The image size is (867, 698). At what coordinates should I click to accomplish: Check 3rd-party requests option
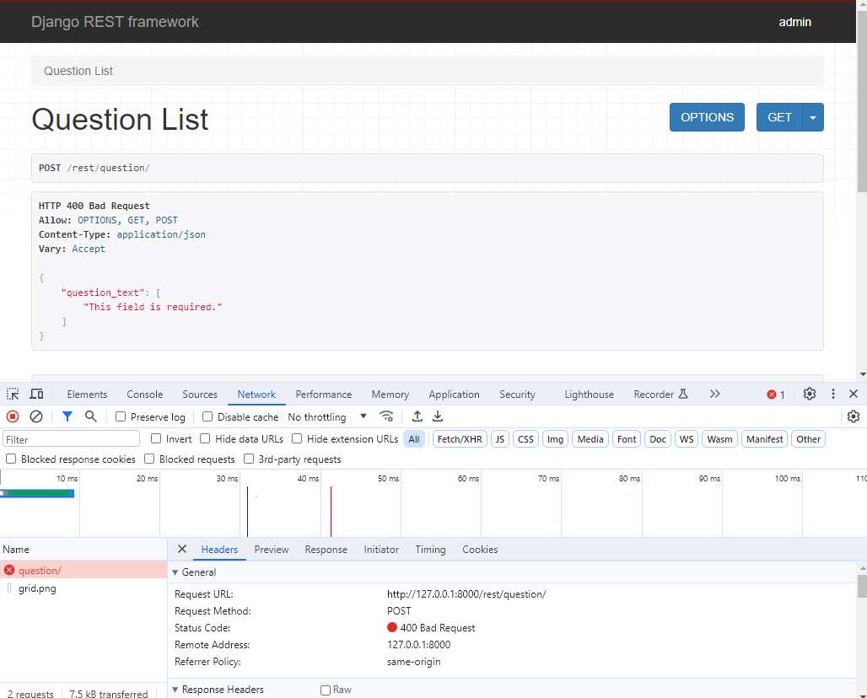pyautogui.click(x=249, y=459)
